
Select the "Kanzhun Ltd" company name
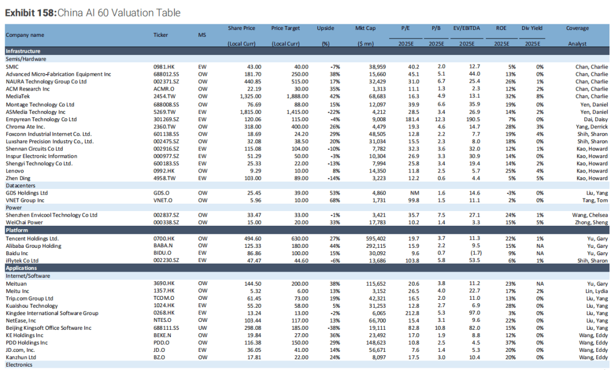pyautogui.click(x=21, y=358)
